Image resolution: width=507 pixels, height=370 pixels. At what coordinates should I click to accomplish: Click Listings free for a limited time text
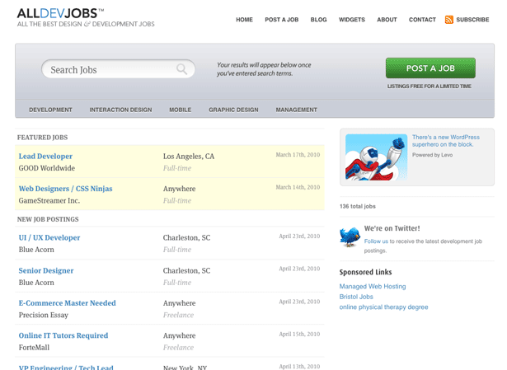430,87
